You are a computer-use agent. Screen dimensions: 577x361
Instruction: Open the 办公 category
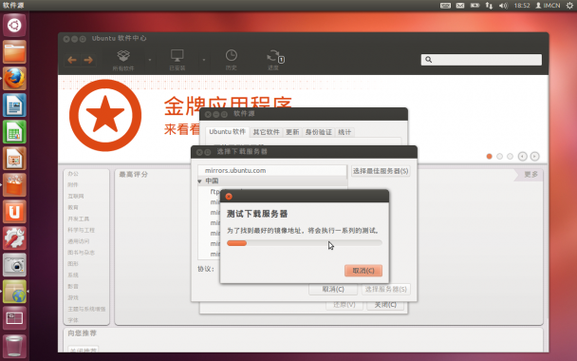click(73, 174)
